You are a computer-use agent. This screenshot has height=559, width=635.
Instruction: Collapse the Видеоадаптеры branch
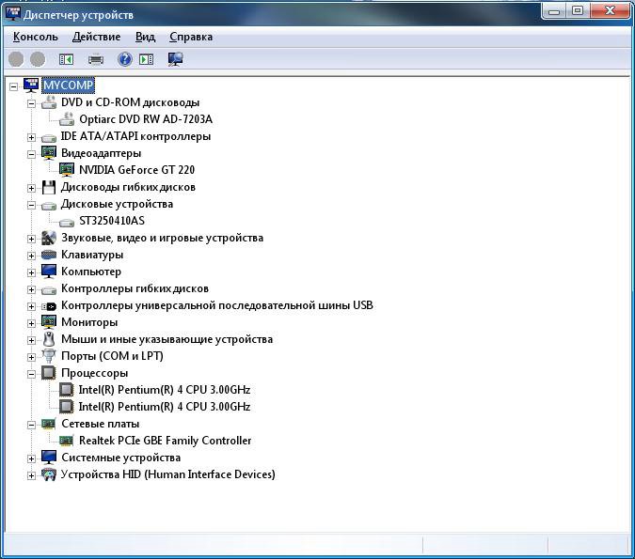tap(31, 154)
